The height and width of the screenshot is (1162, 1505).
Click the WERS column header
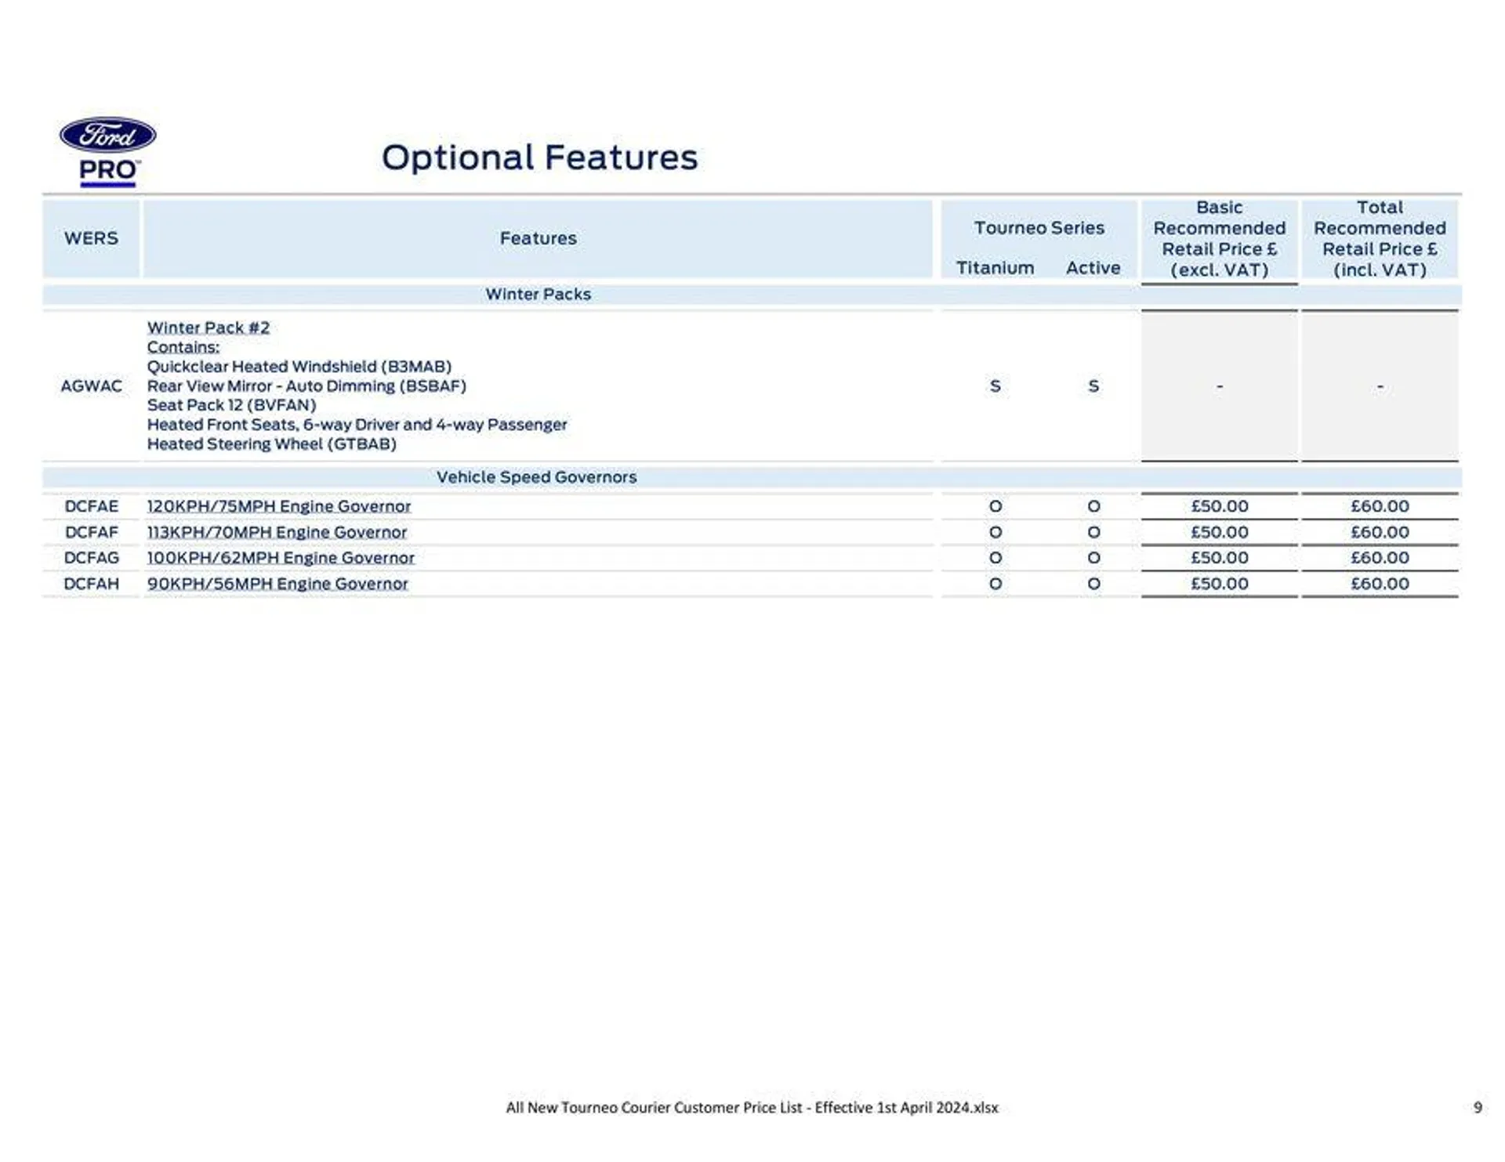tap(91, 238)
